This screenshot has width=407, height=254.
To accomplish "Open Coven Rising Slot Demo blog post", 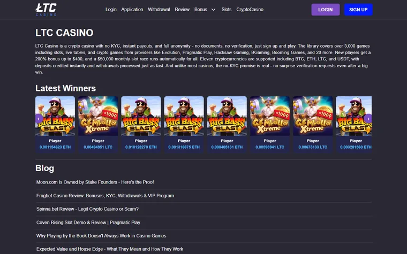I will point(88,222).
